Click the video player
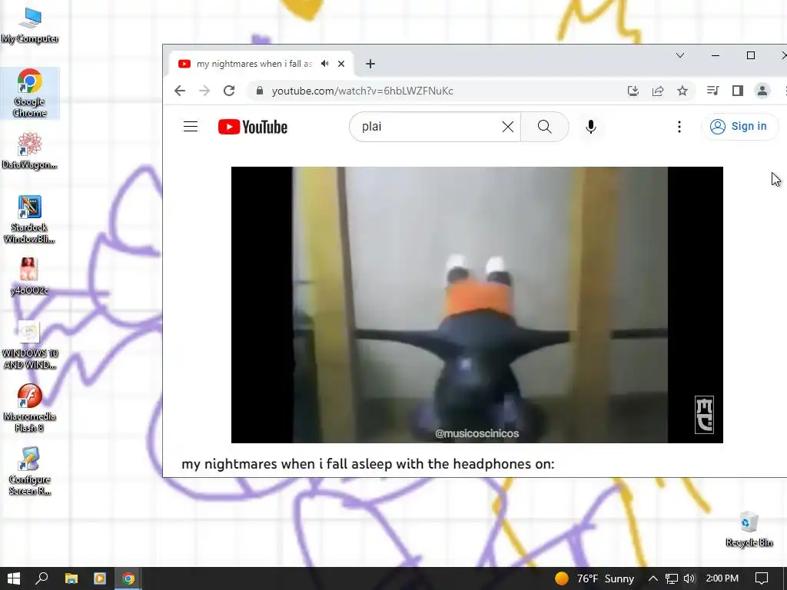Viewport: 787px width, 590px height. (477, 304)
